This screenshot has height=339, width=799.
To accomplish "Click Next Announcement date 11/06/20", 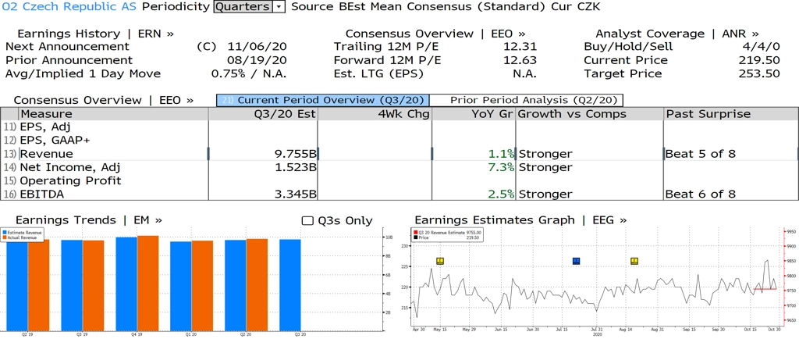I will pos(257,47).
